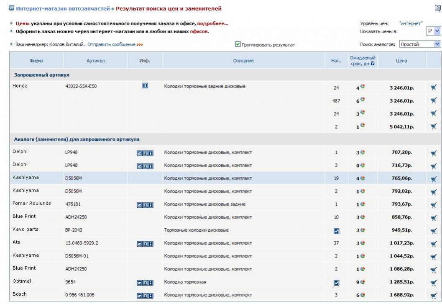The image size is (442, 304).
Task: Sort by Артикул column header
Action: coord(96,61)
